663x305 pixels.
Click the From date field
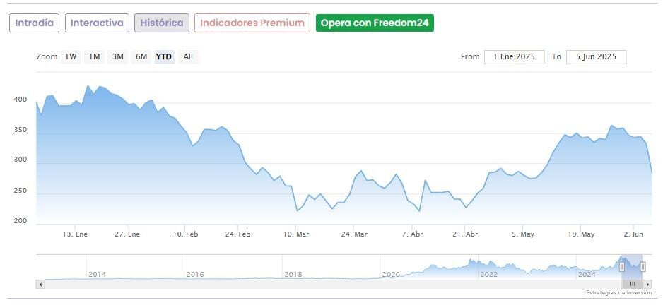(514, 57)
